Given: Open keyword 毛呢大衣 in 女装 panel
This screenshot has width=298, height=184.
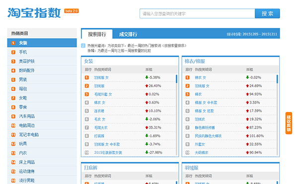Looking at the screenshot, I should point(101,127).
